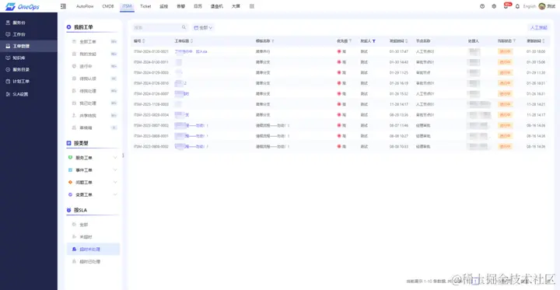Sort by the 工单标题 column arrows

[191, 41]
